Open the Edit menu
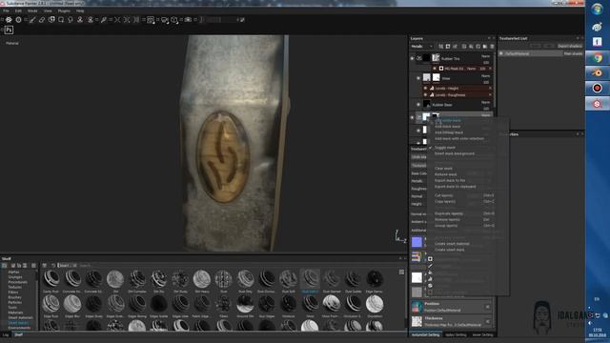The width and height of the screenshot is (610, 343). pyautogui.click(x=18, y=10)
